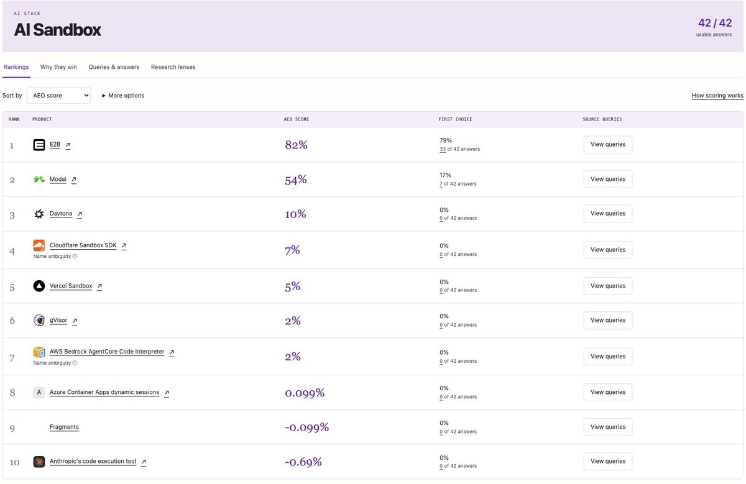
Task: Click the 33 first-choice answers link for E2B
Action: 443,149
